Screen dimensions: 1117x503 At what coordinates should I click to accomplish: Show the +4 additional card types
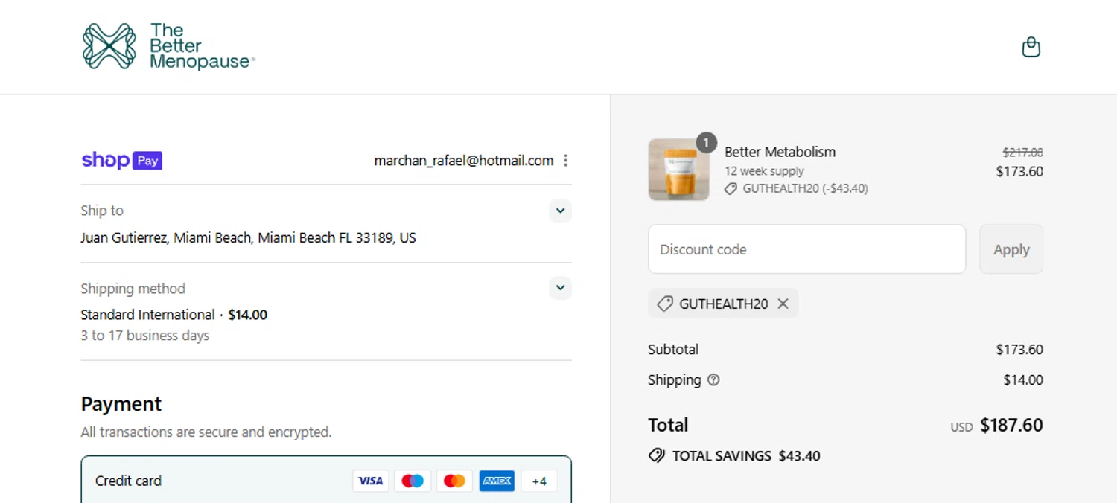point(539,481)
